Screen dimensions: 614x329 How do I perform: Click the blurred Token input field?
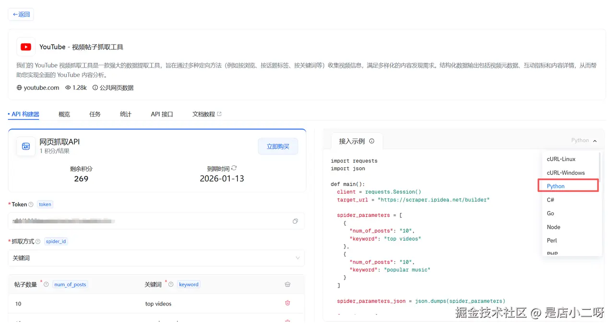click(x=156, y=221)
